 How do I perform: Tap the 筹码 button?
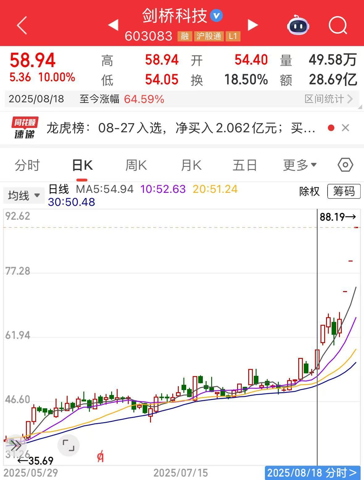tap(344, 191)
